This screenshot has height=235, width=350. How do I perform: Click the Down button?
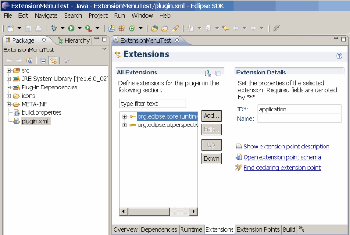(211, 159)
